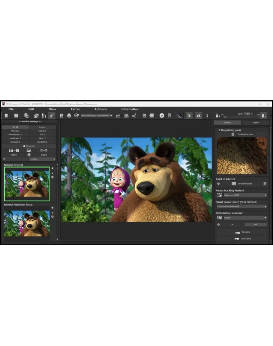Collapse the Magnifying glass section

(x=219, y=130)
